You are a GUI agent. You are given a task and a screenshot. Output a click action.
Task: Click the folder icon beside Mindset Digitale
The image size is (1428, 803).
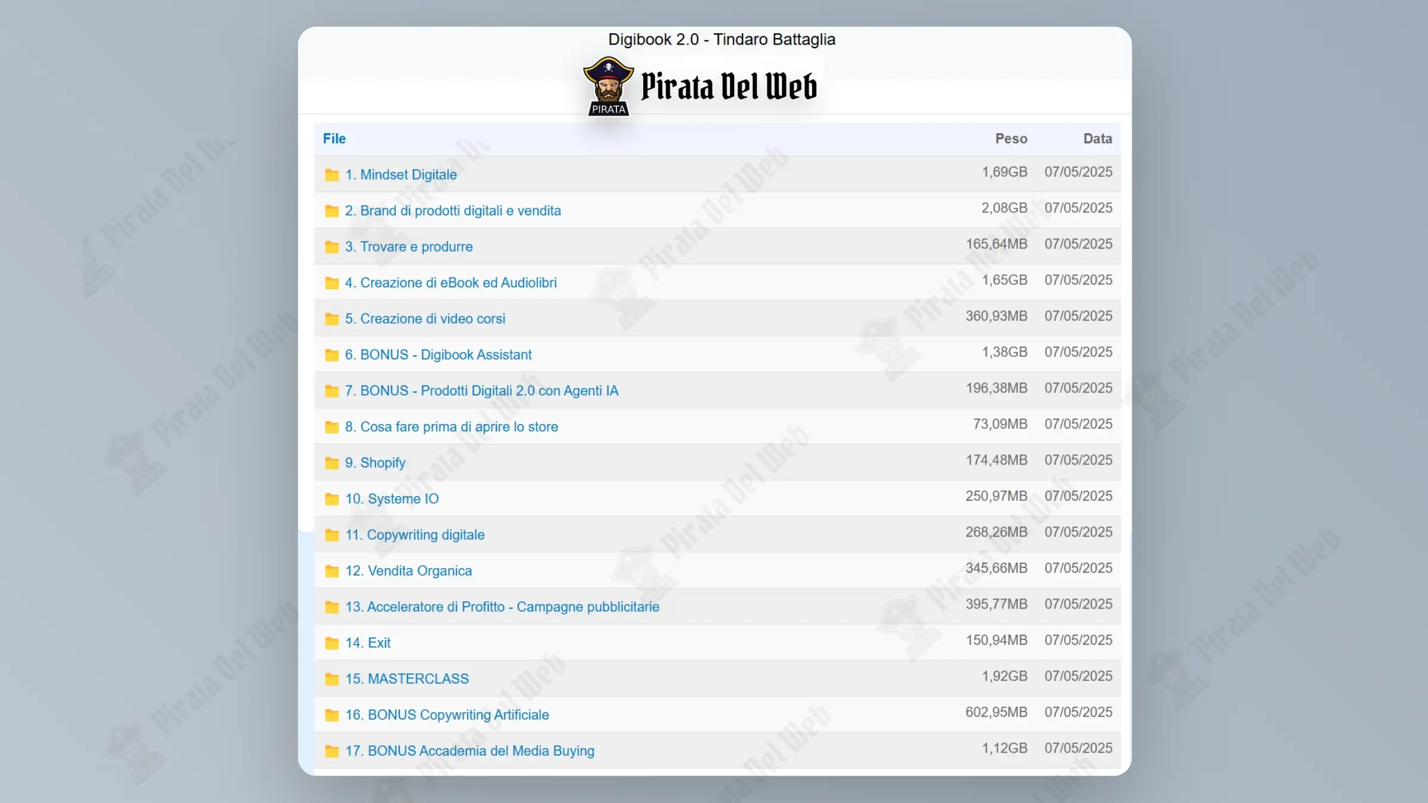click(x=331, y=175)
